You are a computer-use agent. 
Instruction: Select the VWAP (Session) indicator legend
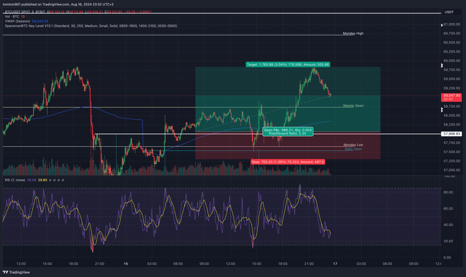(x=17, y=22)
